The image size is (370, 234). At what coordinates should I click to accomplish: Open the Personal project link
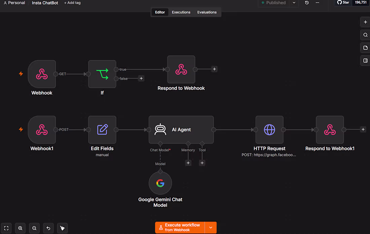click(x=14, y=3)
